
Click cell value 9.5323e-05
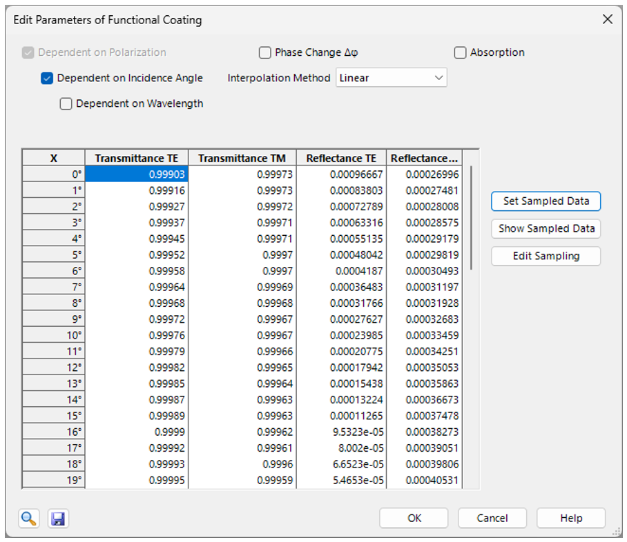[x=341, y=432]
